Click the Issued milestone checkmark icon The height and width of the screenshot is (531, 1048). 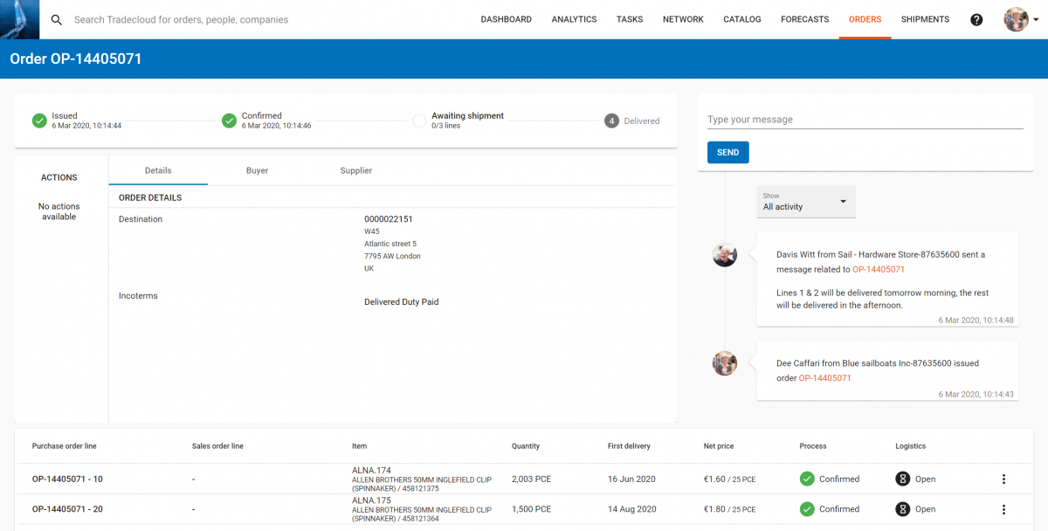pos(39,121)
